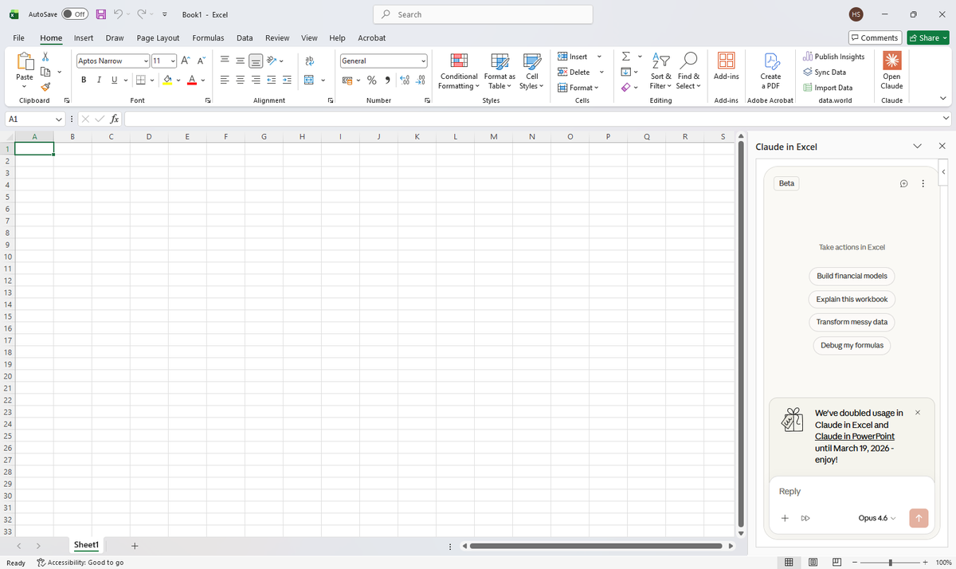Expand the Borders dropdown arrow
Viewport: 956px width, 569px height.
pos(151,80)
